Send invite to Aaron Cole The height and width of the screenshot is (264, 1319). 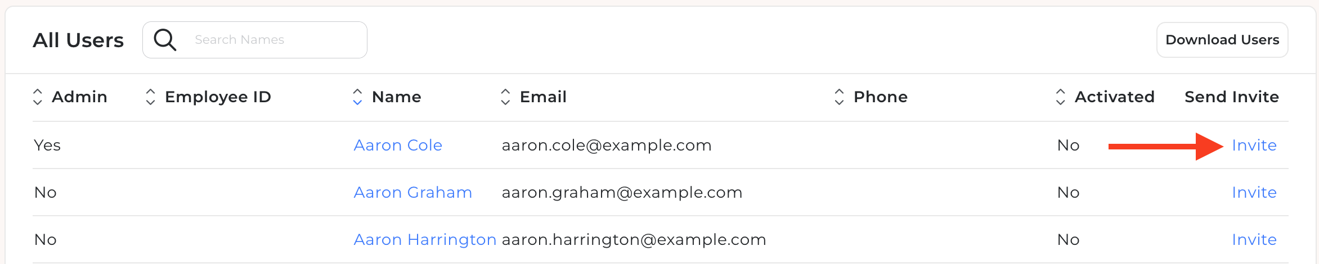pos(1254,145)
